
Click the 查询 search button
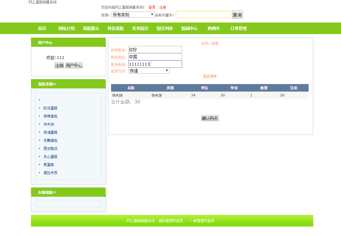click(x=237, y=15)
